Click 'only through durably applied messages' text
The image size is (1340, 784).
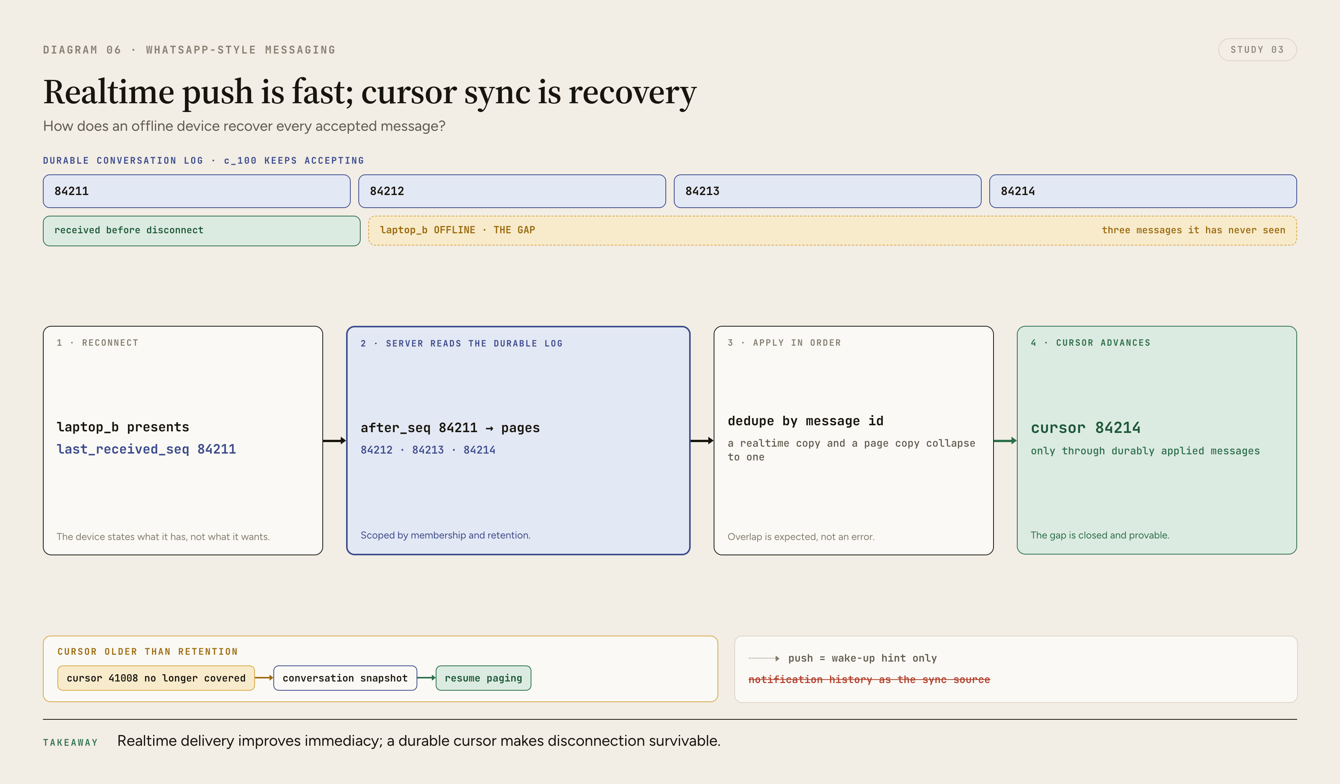(x=1146, y=451)
